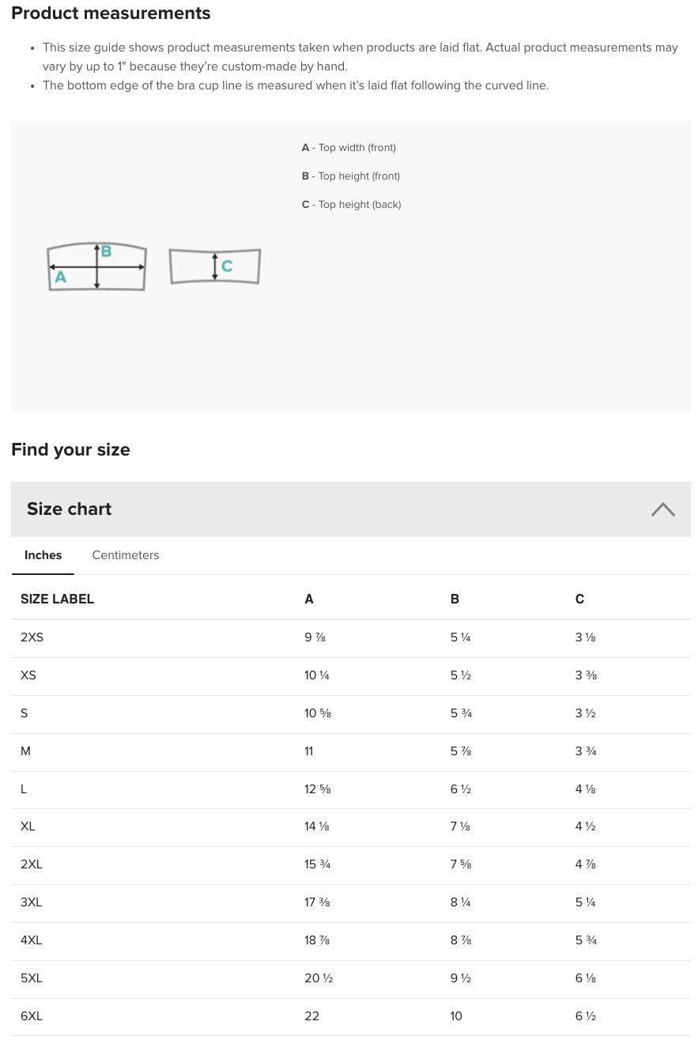Select the Inches tab
Screen dimensions: 698x1040
click(x=43, y=555)
